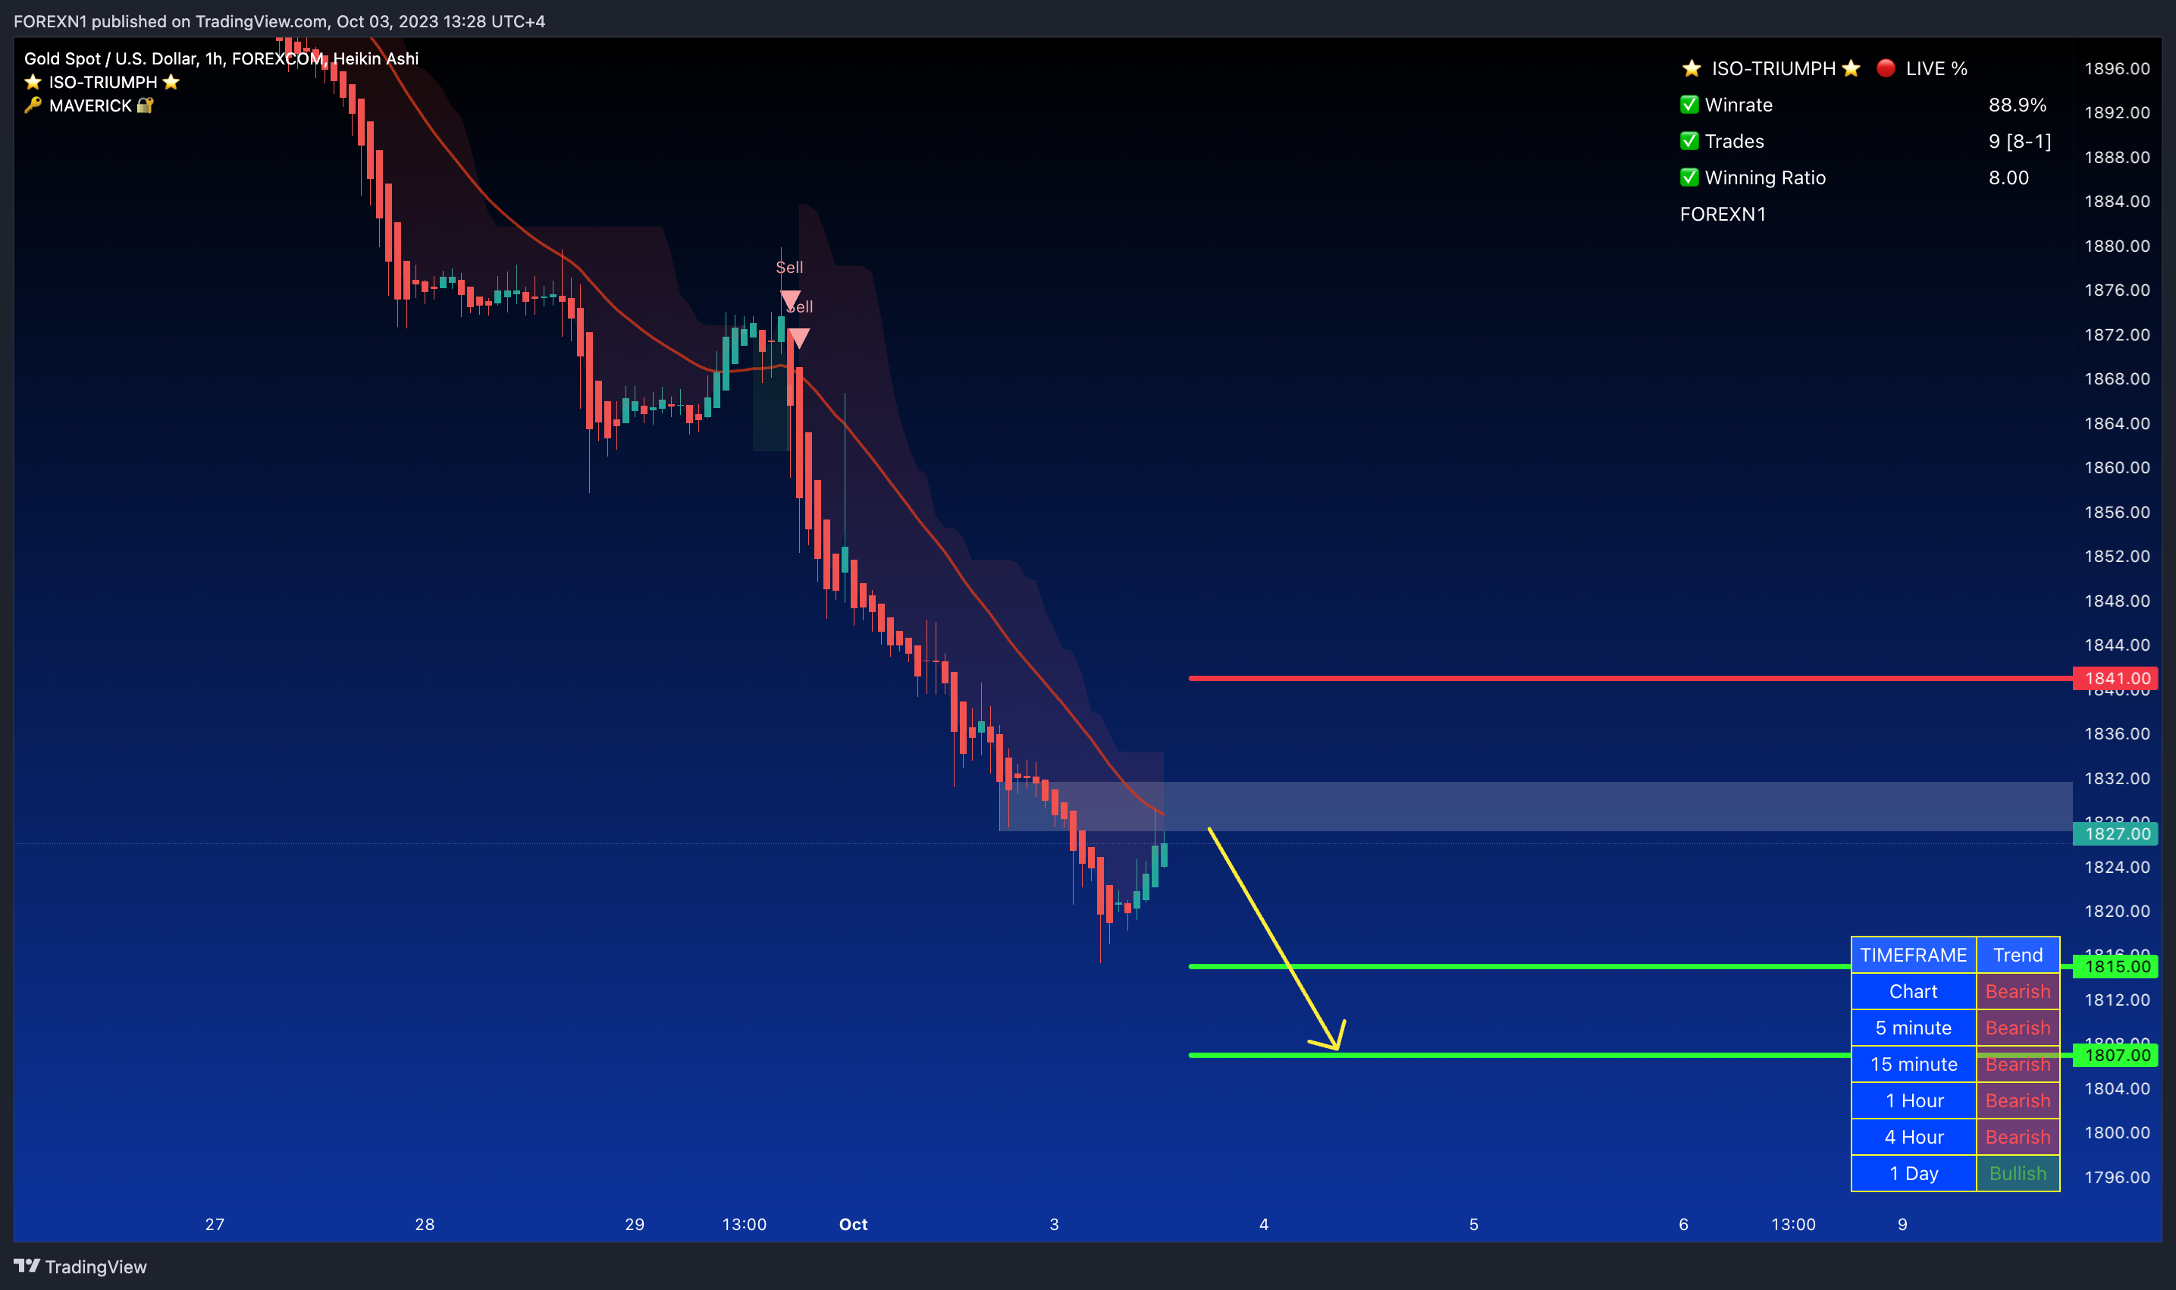Click the 5 minute timeframe cell
2176x1290 pixels.
click(x=1914, y=1028)
